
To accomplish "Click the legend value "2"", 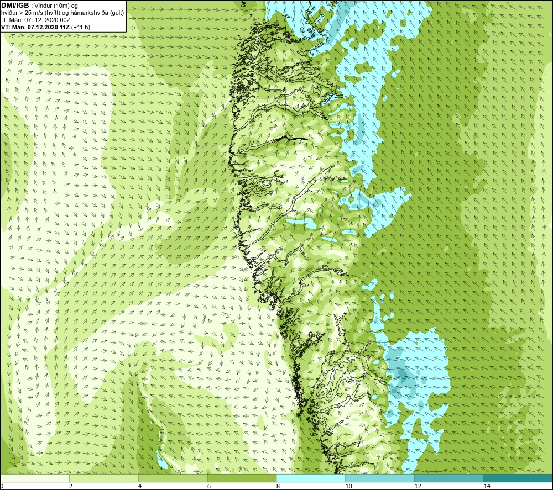I will (x=71, y=486).
